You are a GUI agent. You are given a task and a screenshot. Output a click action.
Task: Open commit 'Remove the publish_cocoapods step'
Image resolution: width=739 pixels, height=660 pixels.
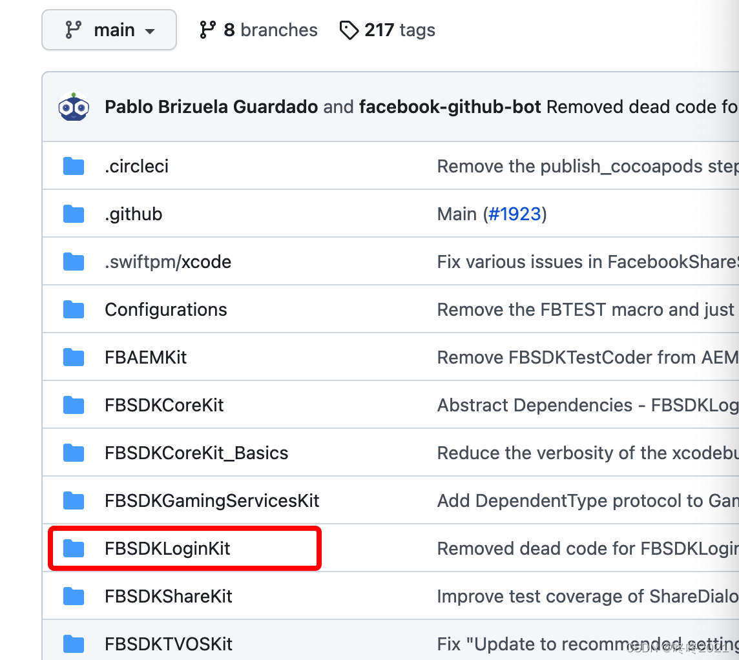pyautogui.click(x=588, y=167)
